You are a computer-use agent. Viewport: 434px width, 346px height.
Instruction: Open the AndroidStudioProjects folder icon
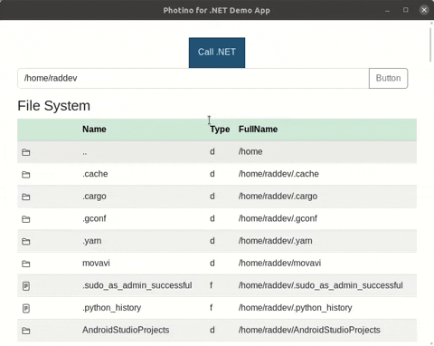[x=26, y=331]
